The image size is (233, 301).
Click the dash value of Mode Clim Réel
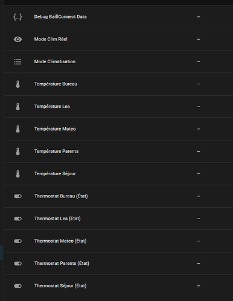(x=199, y=39)
